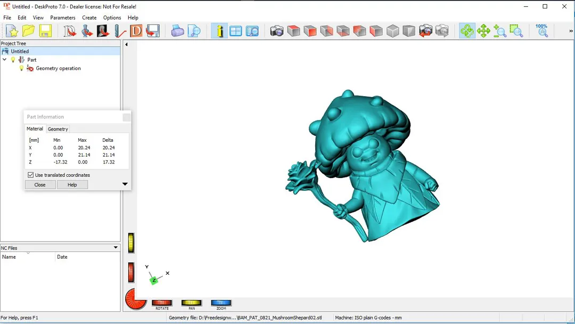Save project with the yellow floppy icon

pos(45,31)
